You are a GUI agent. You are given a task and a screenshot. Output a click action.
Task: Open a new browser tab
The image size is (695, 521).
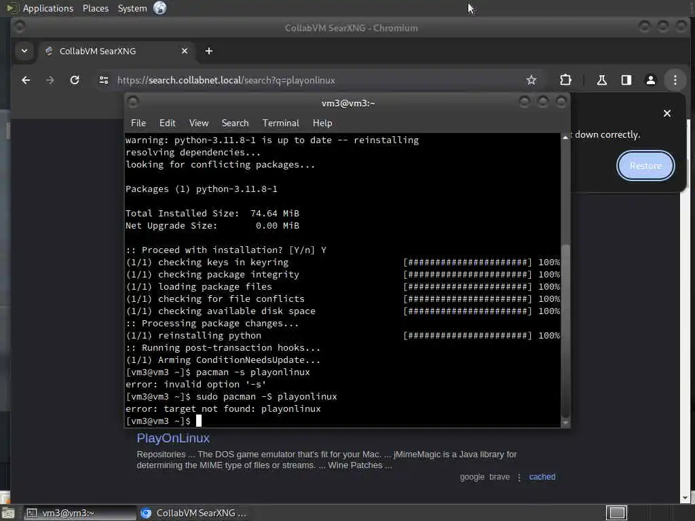(209, 51)
